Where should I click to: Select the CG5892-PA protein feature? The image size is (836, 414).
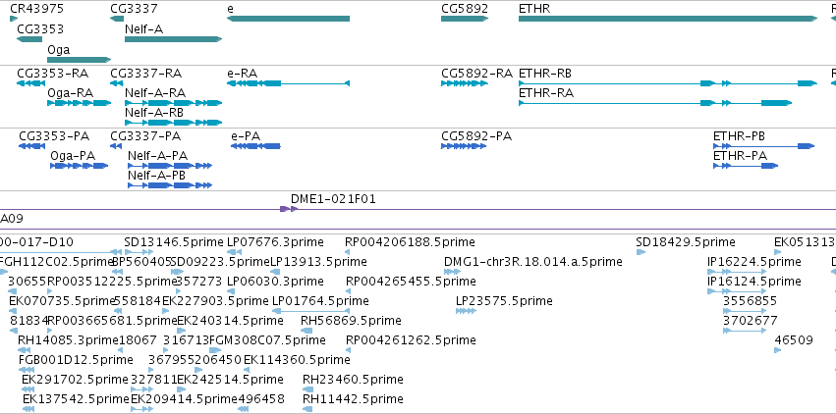pos(464,146)
